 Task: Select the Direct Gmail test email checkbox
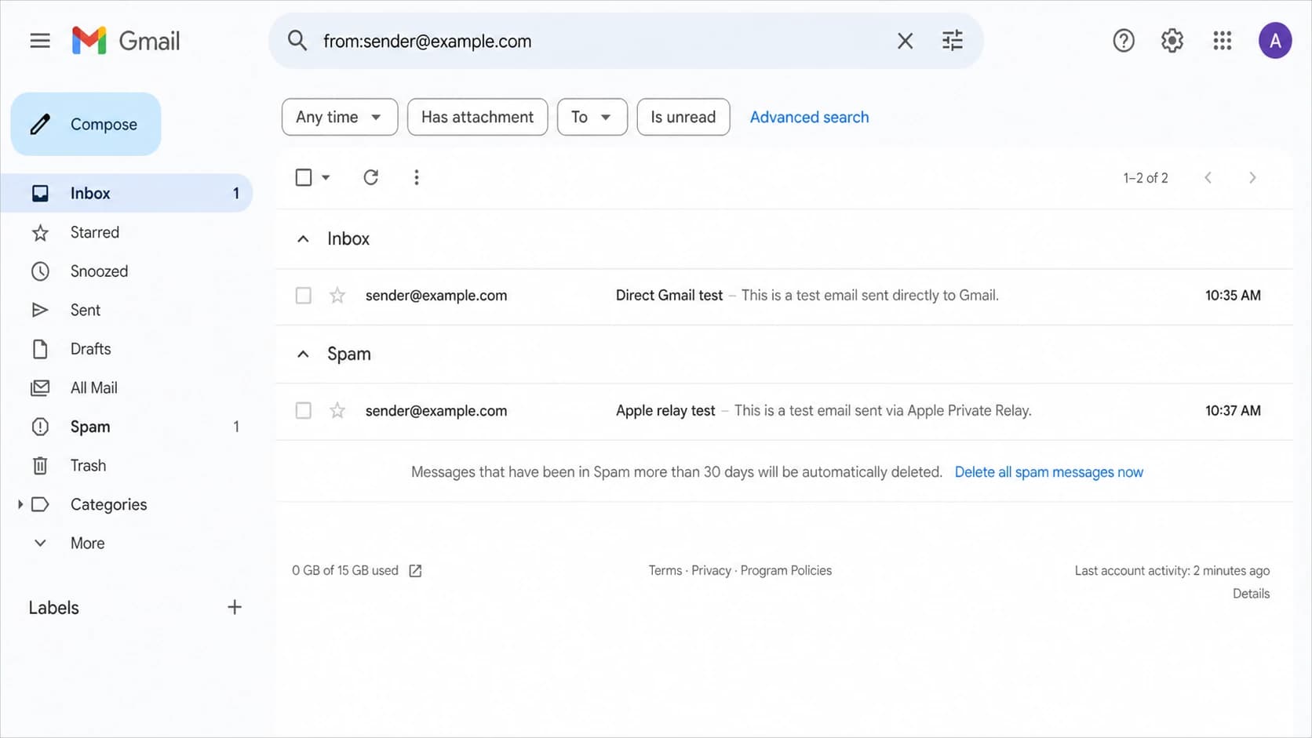[304, 296]
